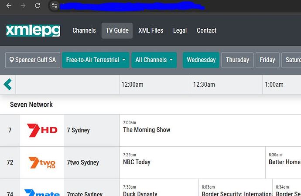Switch guide to Friday
Image resolution: width=301 pixels, height=196 pixels.
tap(267, 60)
